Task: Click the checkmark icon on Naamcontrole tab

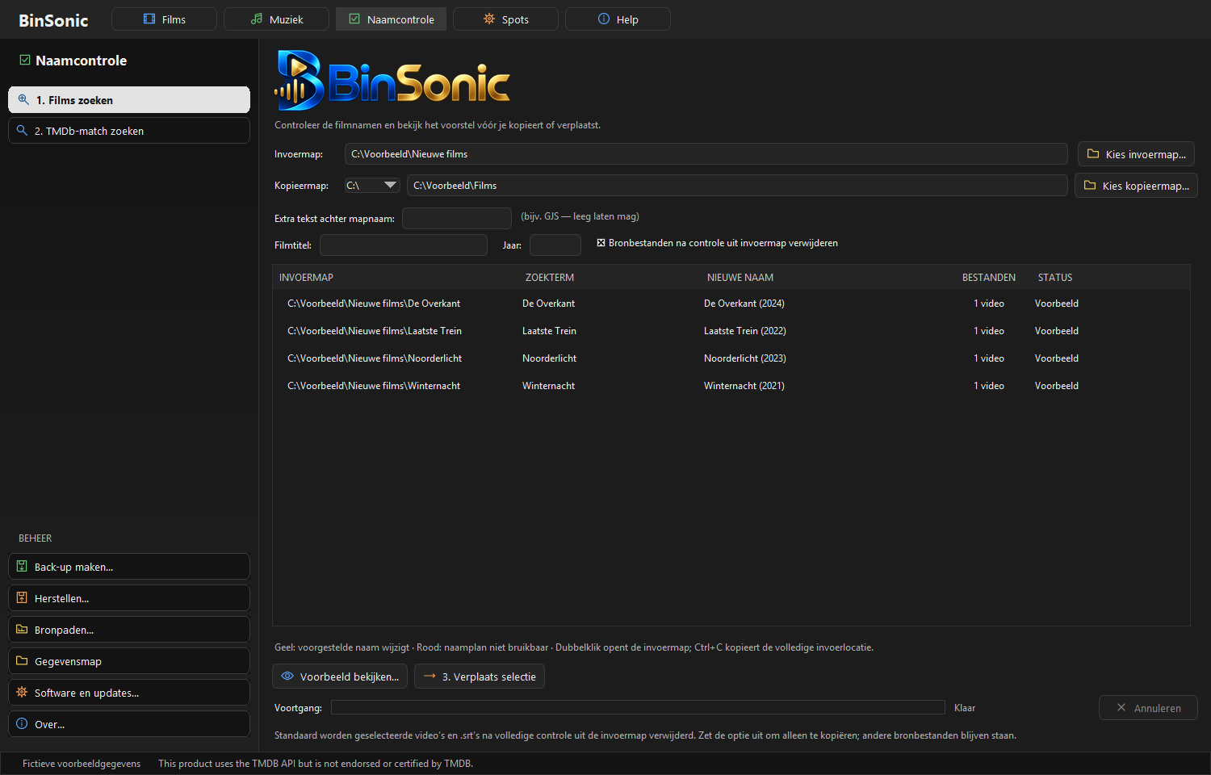Action: [x=354, y=19]
